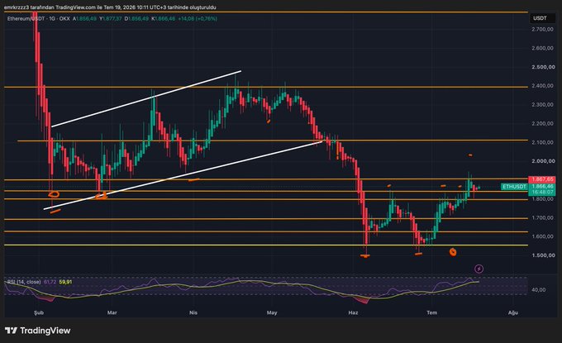Image resolution: width=562 pixels, height=343 pixels.
Task: Click the Haz label on the time axis
Action: (x=353, y=312)
